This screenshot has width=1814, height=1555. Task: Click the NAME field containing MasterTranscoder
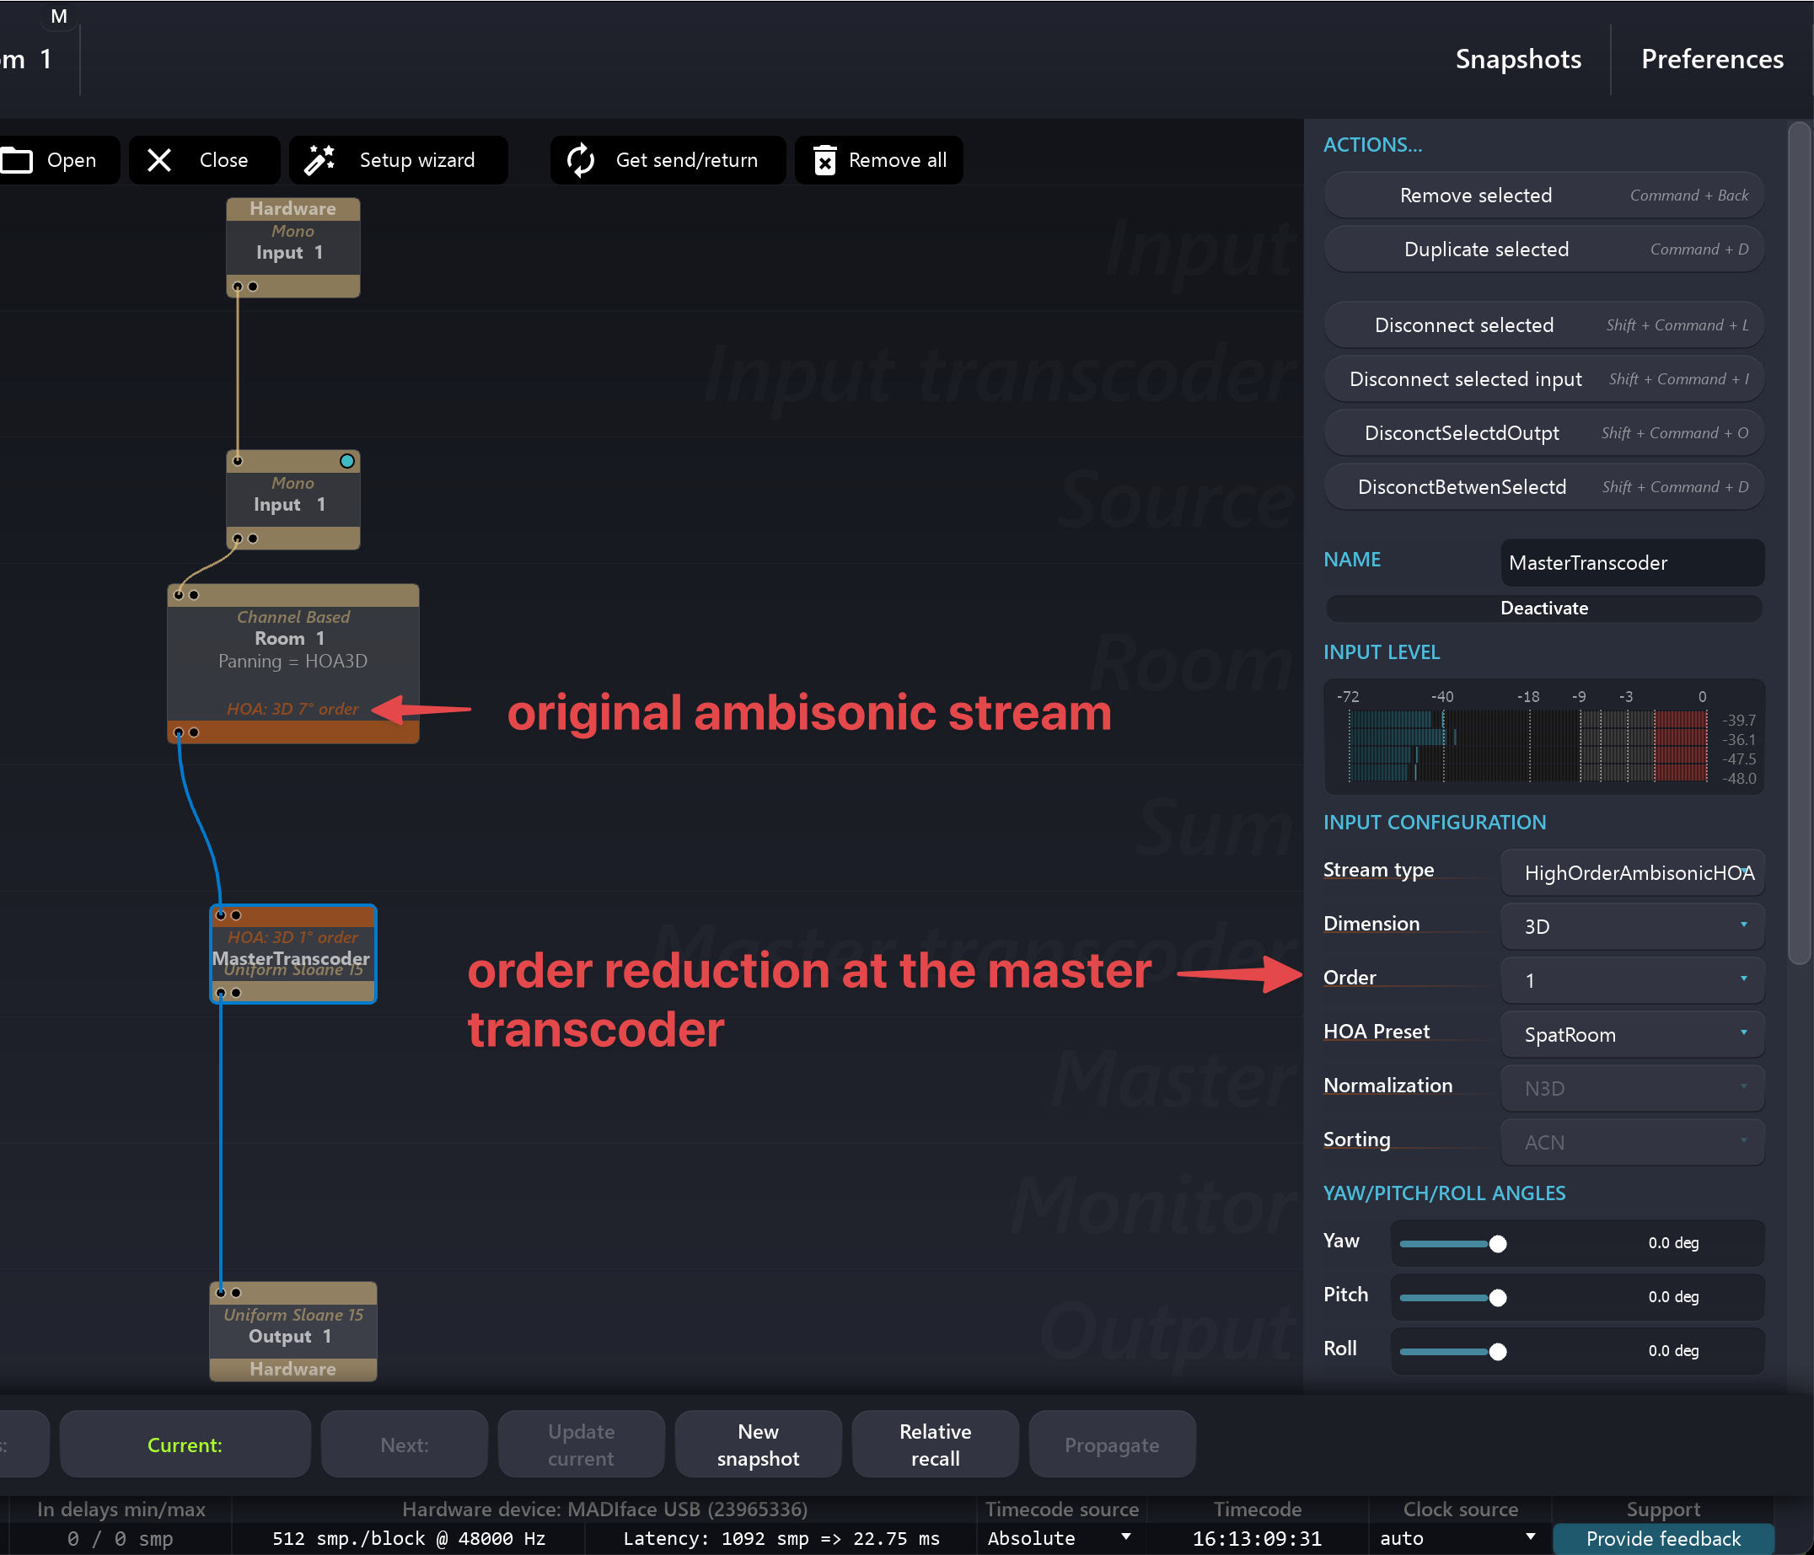pos(1632,563)
